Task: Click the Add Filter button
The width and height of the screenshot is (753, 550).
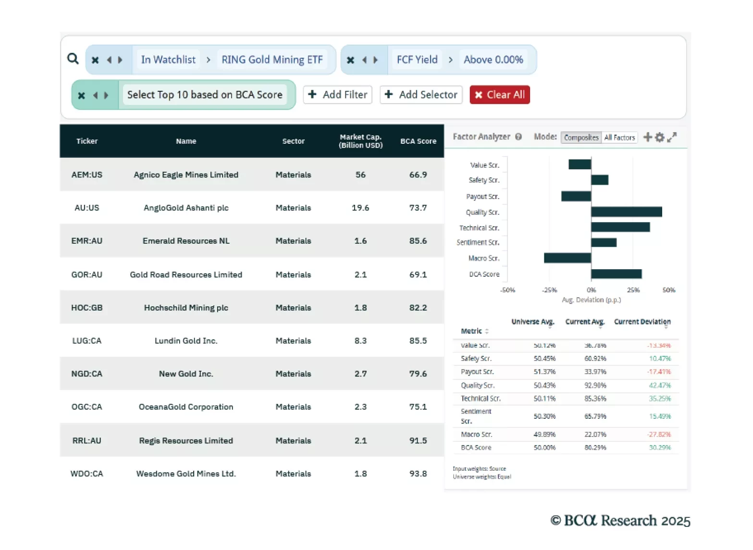Action: (x=338, y=95)
